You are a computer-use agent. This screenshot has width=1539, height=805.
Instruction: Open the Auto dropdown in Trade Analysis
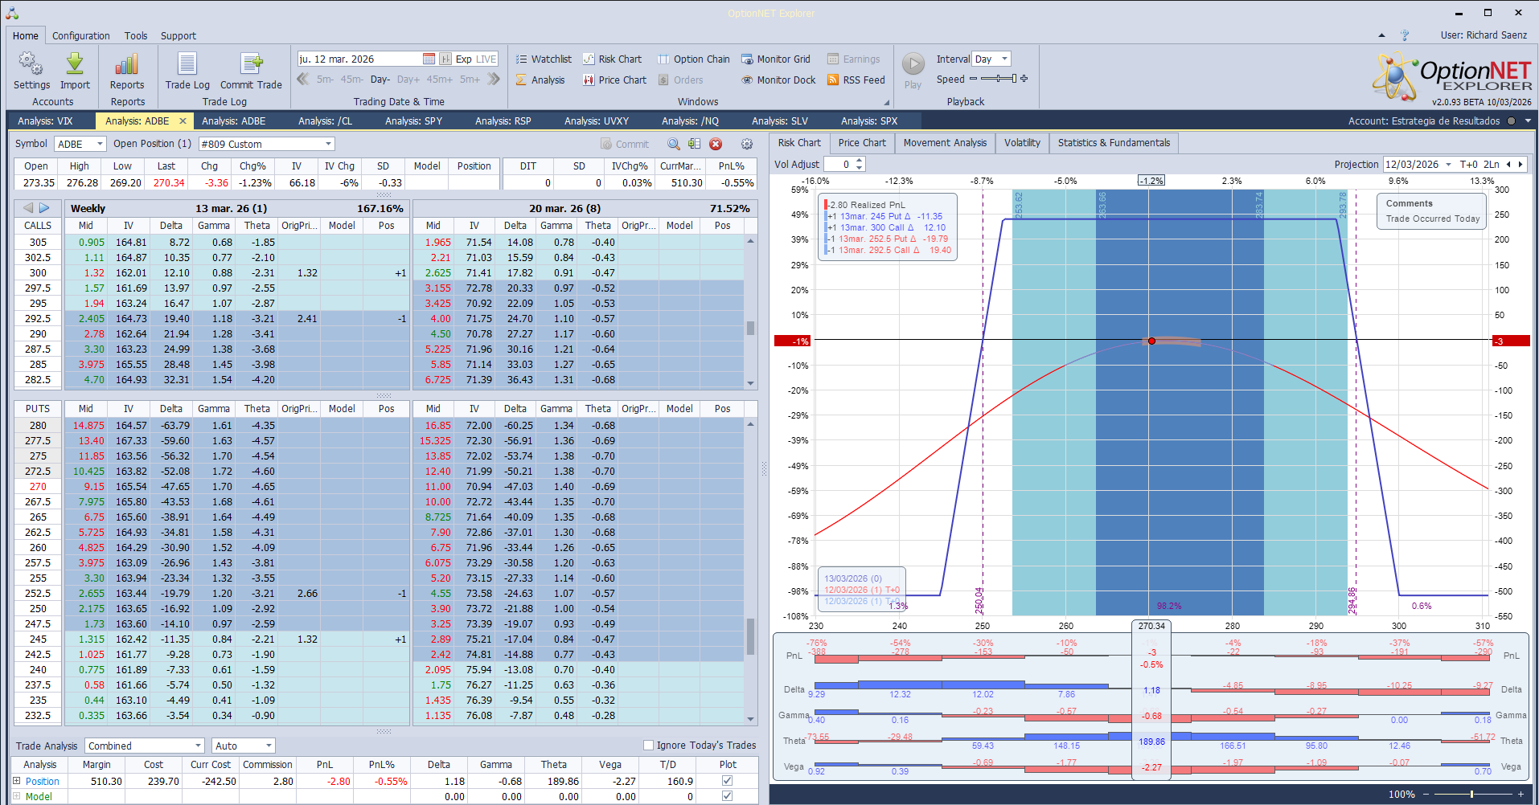(x=269, y=746)
